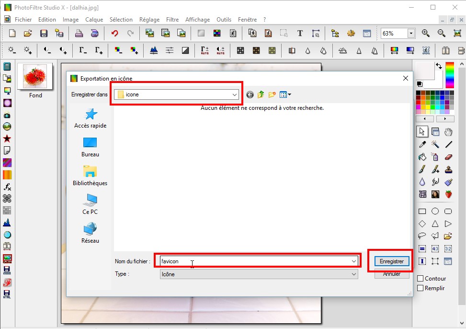Click the New document icon
This screenshot has width=466, height=329.
coord(12,33)
